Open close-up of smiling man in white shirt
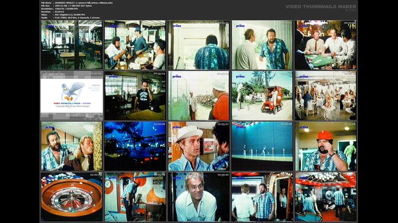Image resolution: width=398 pixels, height=223 pixels. point(199,197)
